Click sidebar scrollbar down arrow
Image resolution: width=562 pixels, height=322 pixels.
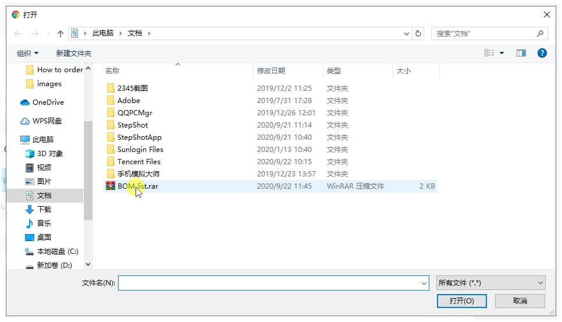pos(88,264)
